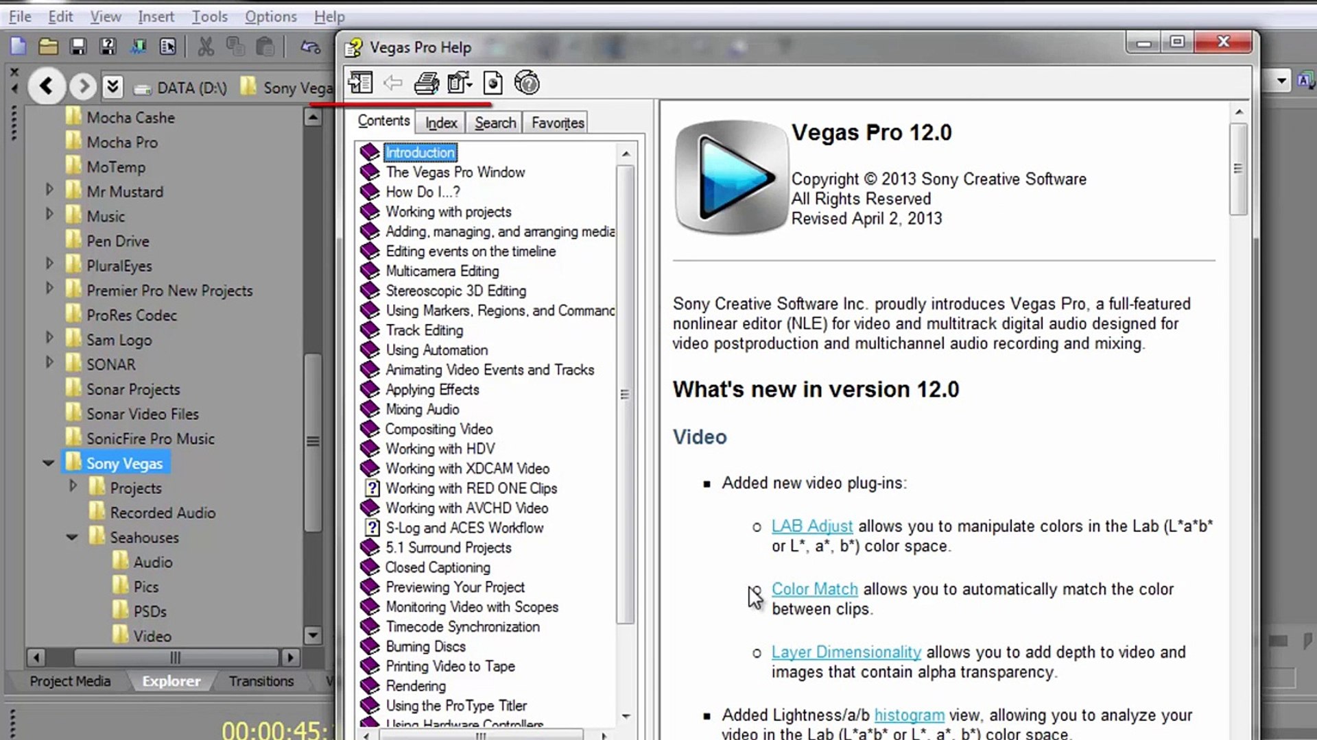Click the Explorer horizontal scrollbar thumb
Screen dimensions: 1317x740
click(x=176, y=658)
